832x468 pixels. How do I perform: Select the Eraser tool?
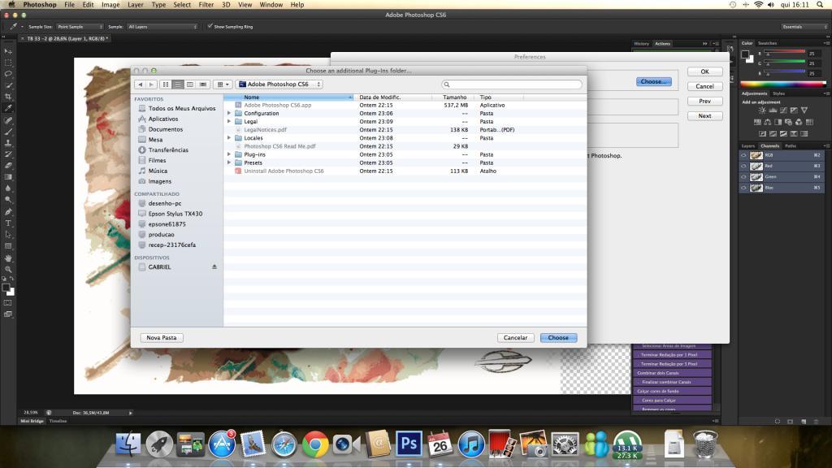8,166
